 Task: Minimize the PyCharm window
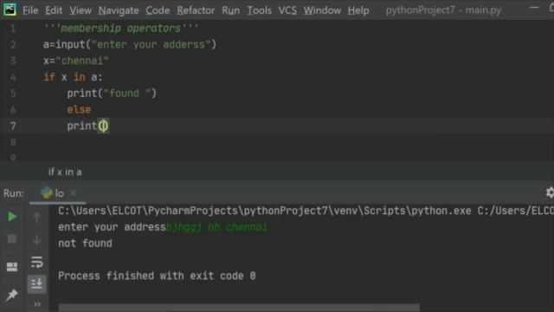pos(534,8)
